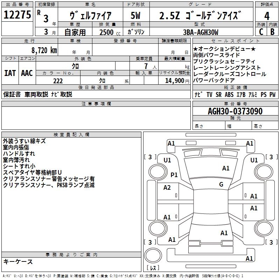Image resolution: width=280 pixels, height=280 pixels.
Task: Select 車両取説 in later-shipped parts
Action: click(x=36, y=94)
